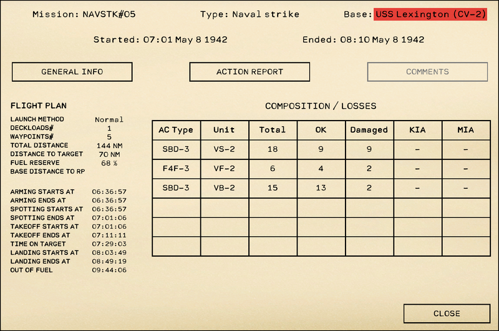Click the Waypoints# value 5

tap(109, 137)
